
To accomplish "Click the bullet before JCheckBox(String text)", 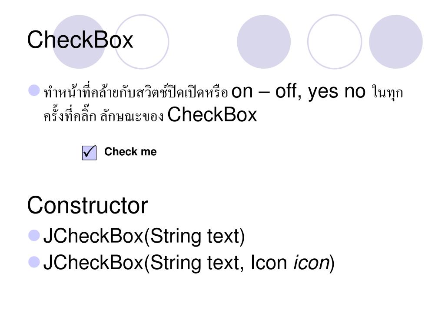I will click(34, 235).
